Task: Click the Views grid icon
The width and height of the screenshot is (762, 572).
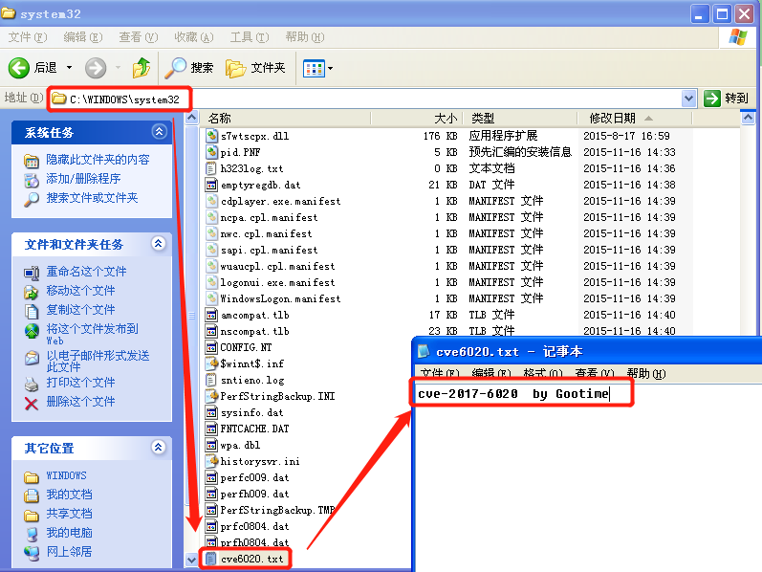Action: pos(313,68)
